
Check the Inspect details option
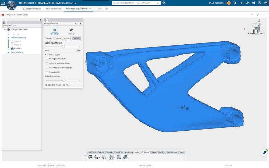pos(47,72)
